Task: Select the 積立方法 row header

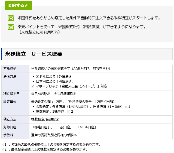Action: pyautogui.click(x=10, y=119)
